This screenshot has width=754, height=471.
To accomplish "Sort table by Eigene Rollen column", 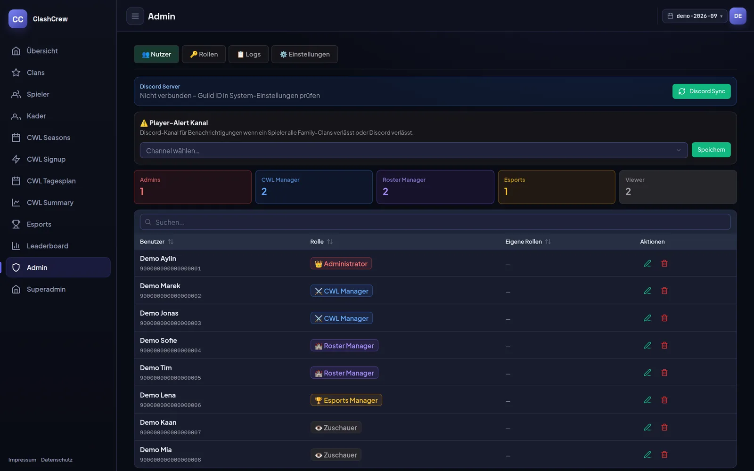I will coord(528,242).
